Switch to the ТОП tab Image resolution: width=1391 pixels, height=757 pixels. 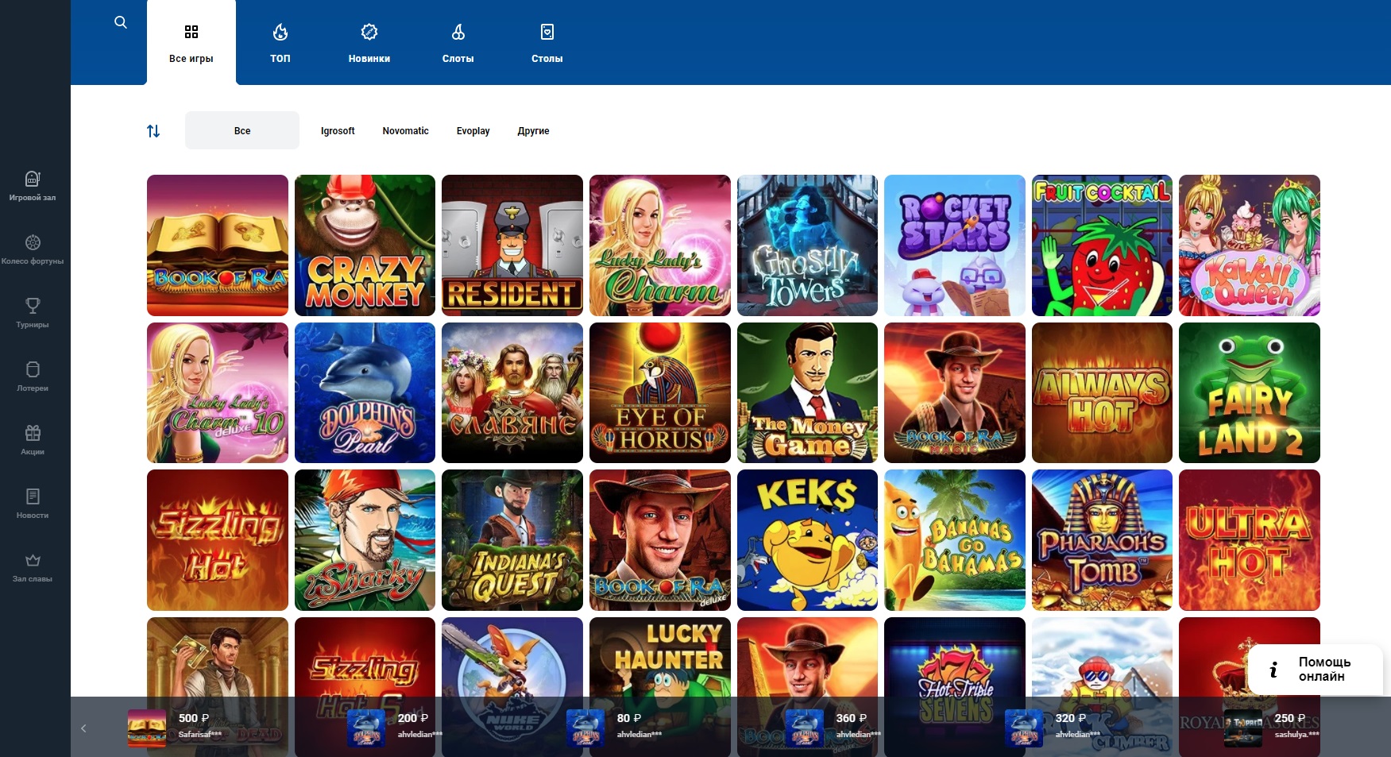click(280, 43)
